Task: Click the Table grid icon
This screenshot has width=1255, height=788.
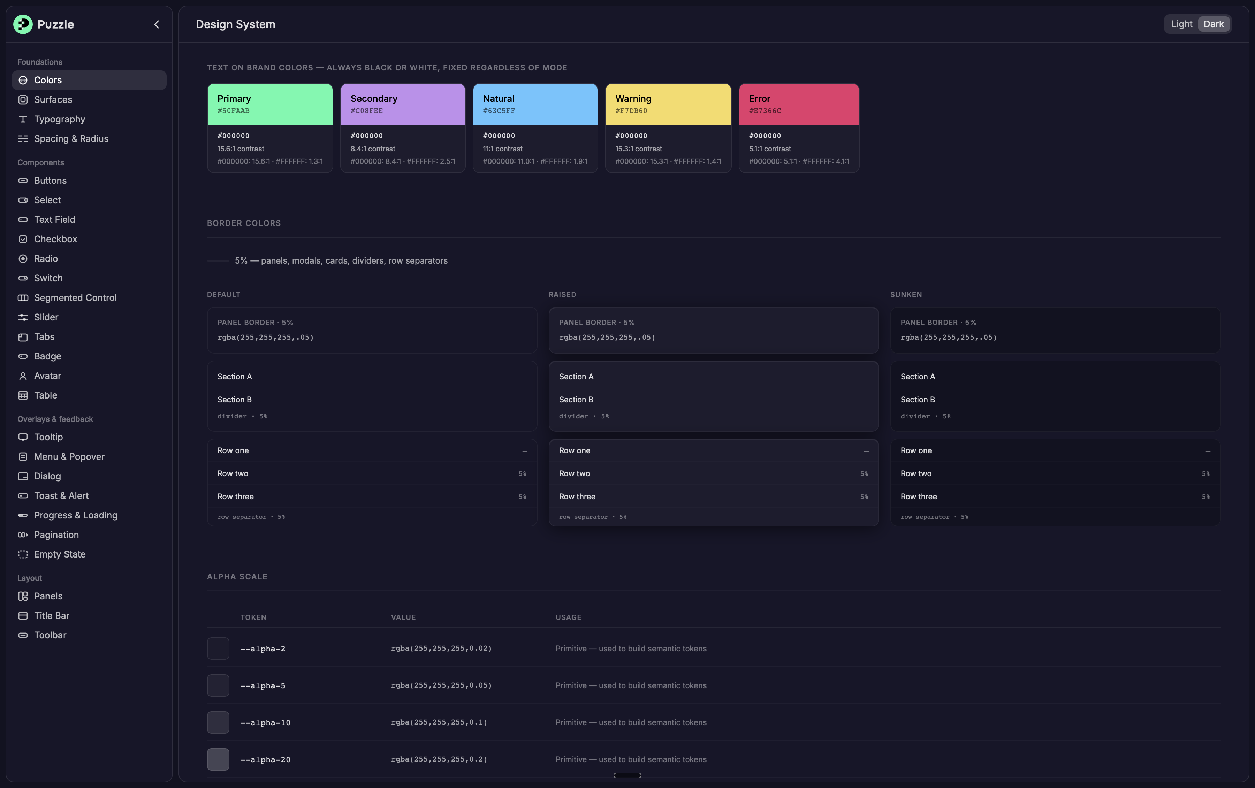Action: (23, 395)
